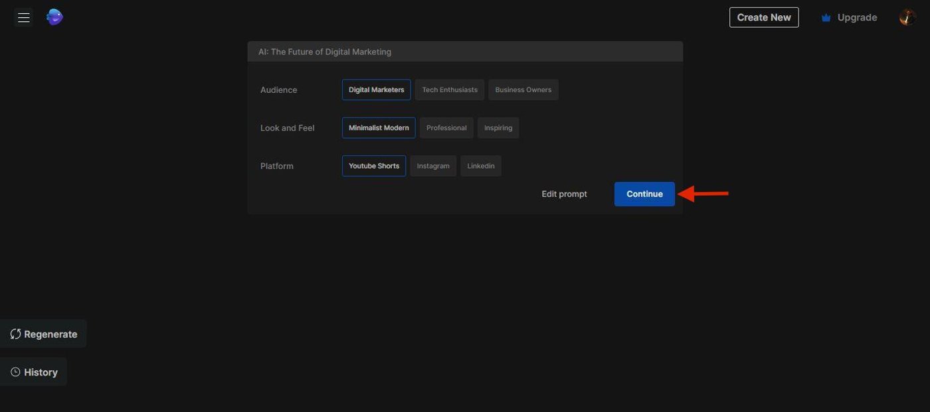Image resolution: width=930 pixels, height=412 pixels.
Task: Select the Minimalist Modern style chip
Action: pyautogui.click(x=378, y=127)
